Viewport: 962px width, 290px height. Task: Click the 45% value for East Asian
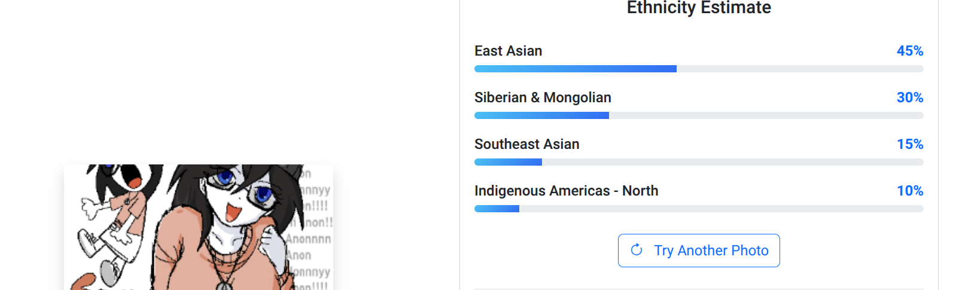tap(909, 51)
